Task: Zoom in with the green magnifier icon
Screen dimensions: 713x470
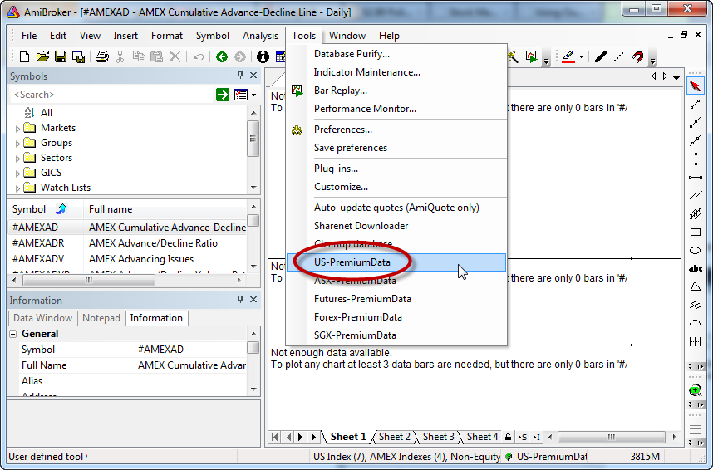Action: click(696, 390)
